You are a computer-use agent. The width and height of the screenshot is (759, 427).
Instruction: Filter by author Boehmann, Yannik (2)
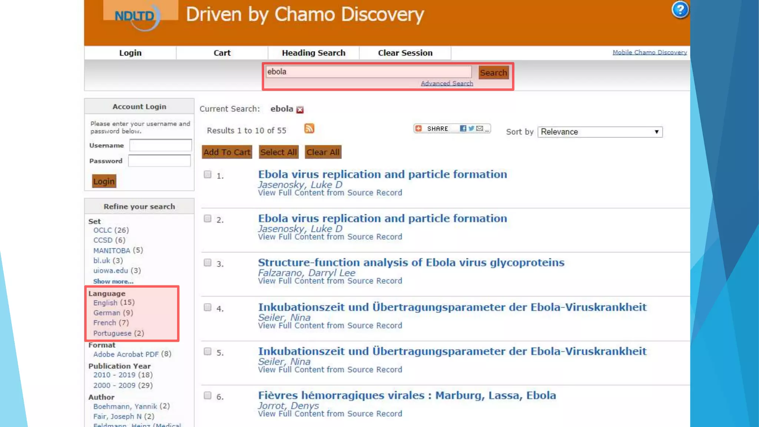click(x=131, y=407)
